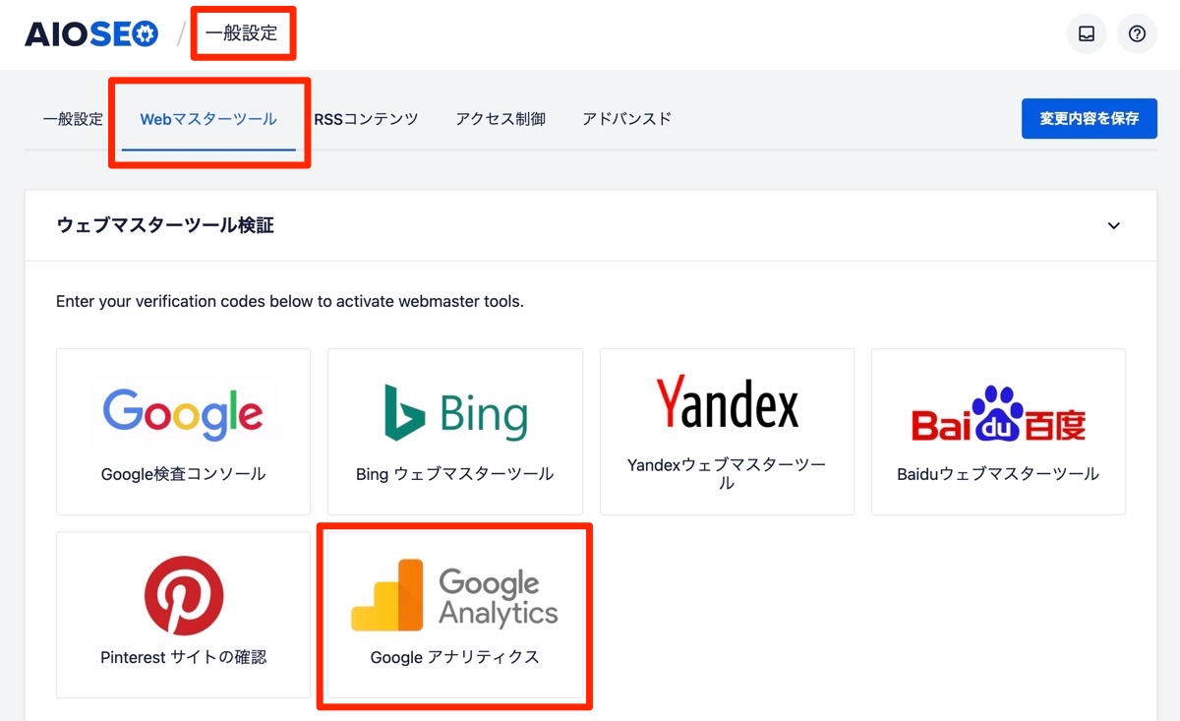Click the 変更内容を保存 button
The height and width of the screenshot is (721, 1180).
pyautogui.click(x=1090, y=118)
